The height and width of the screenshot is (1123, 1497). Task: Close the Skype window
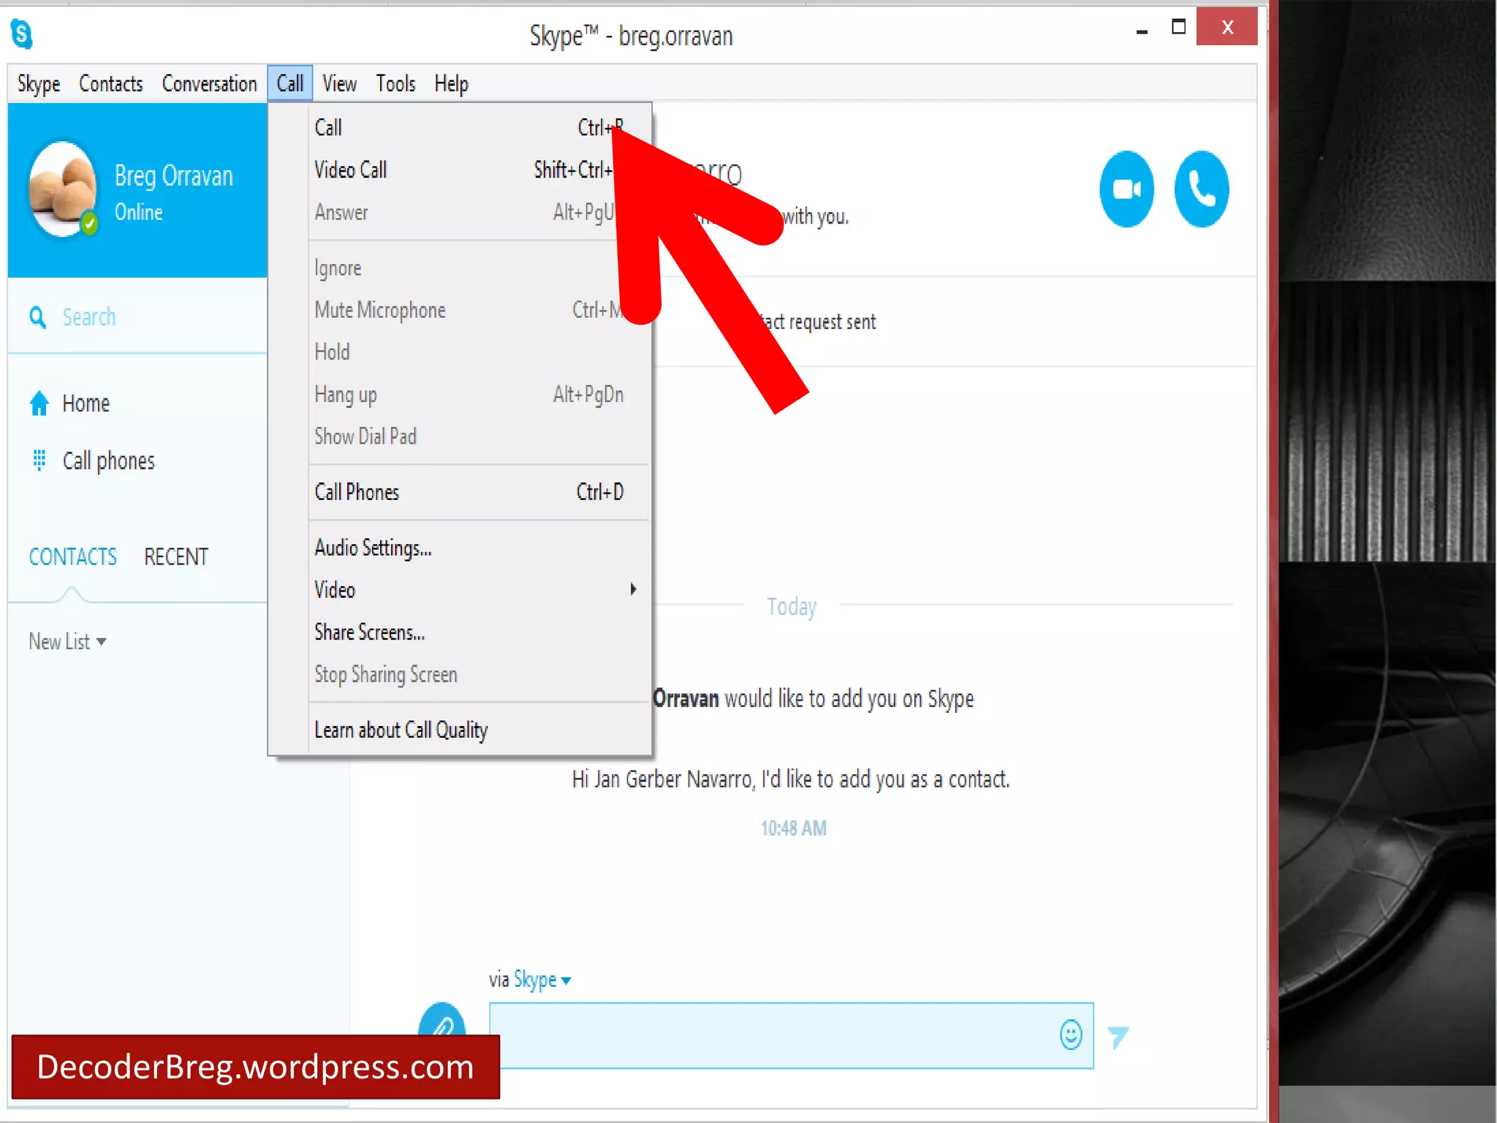pos(1227,28)
